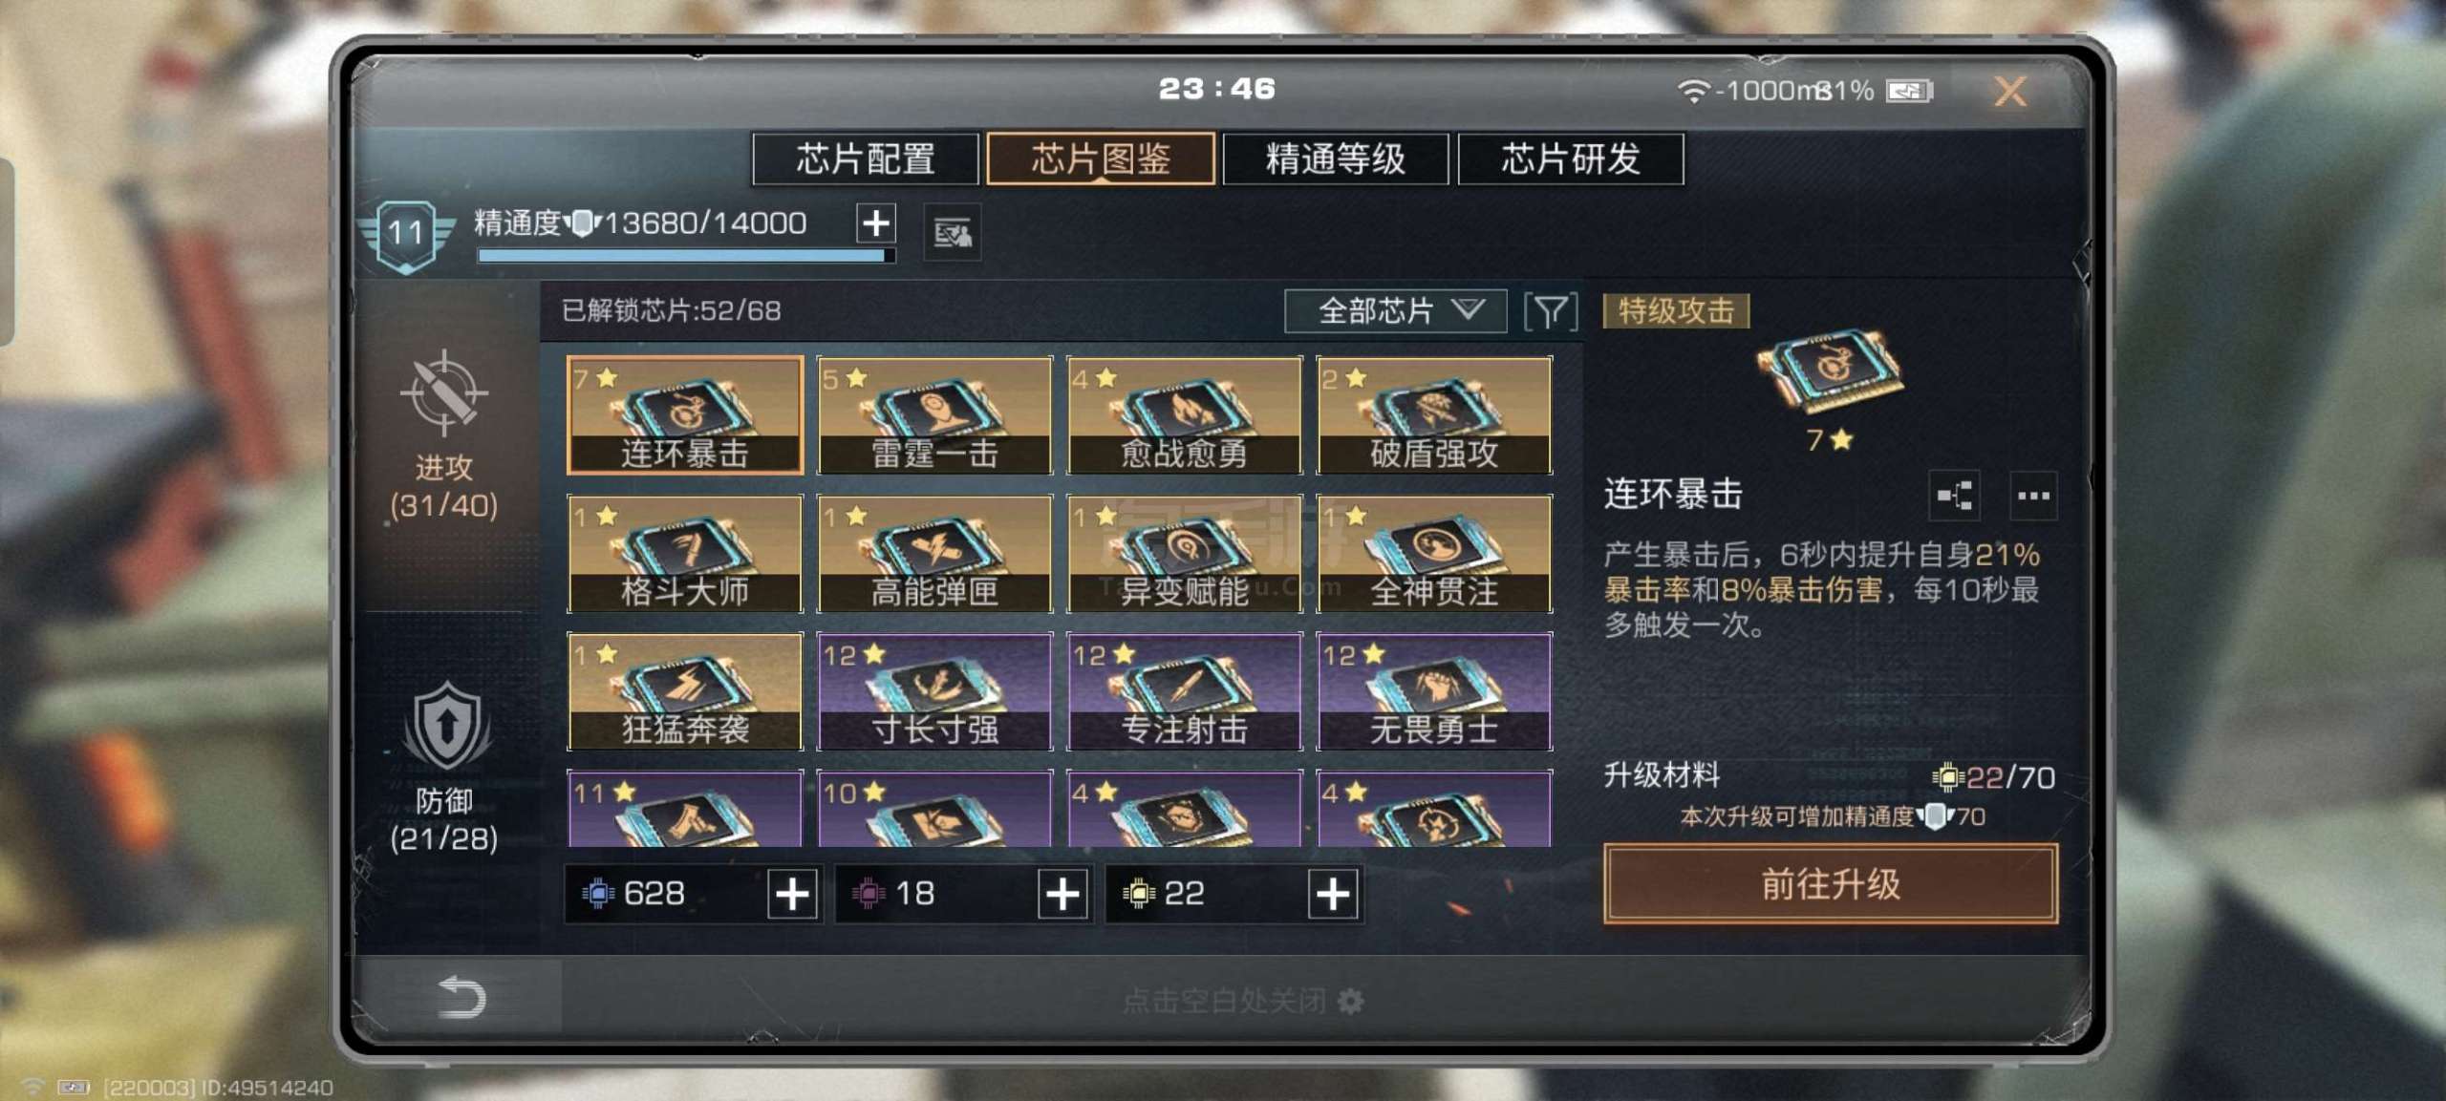The width and height of the screenshot is (2446, 1101).
Task: Switch to the 精通等级 tab
Action: pos(1336,159)
